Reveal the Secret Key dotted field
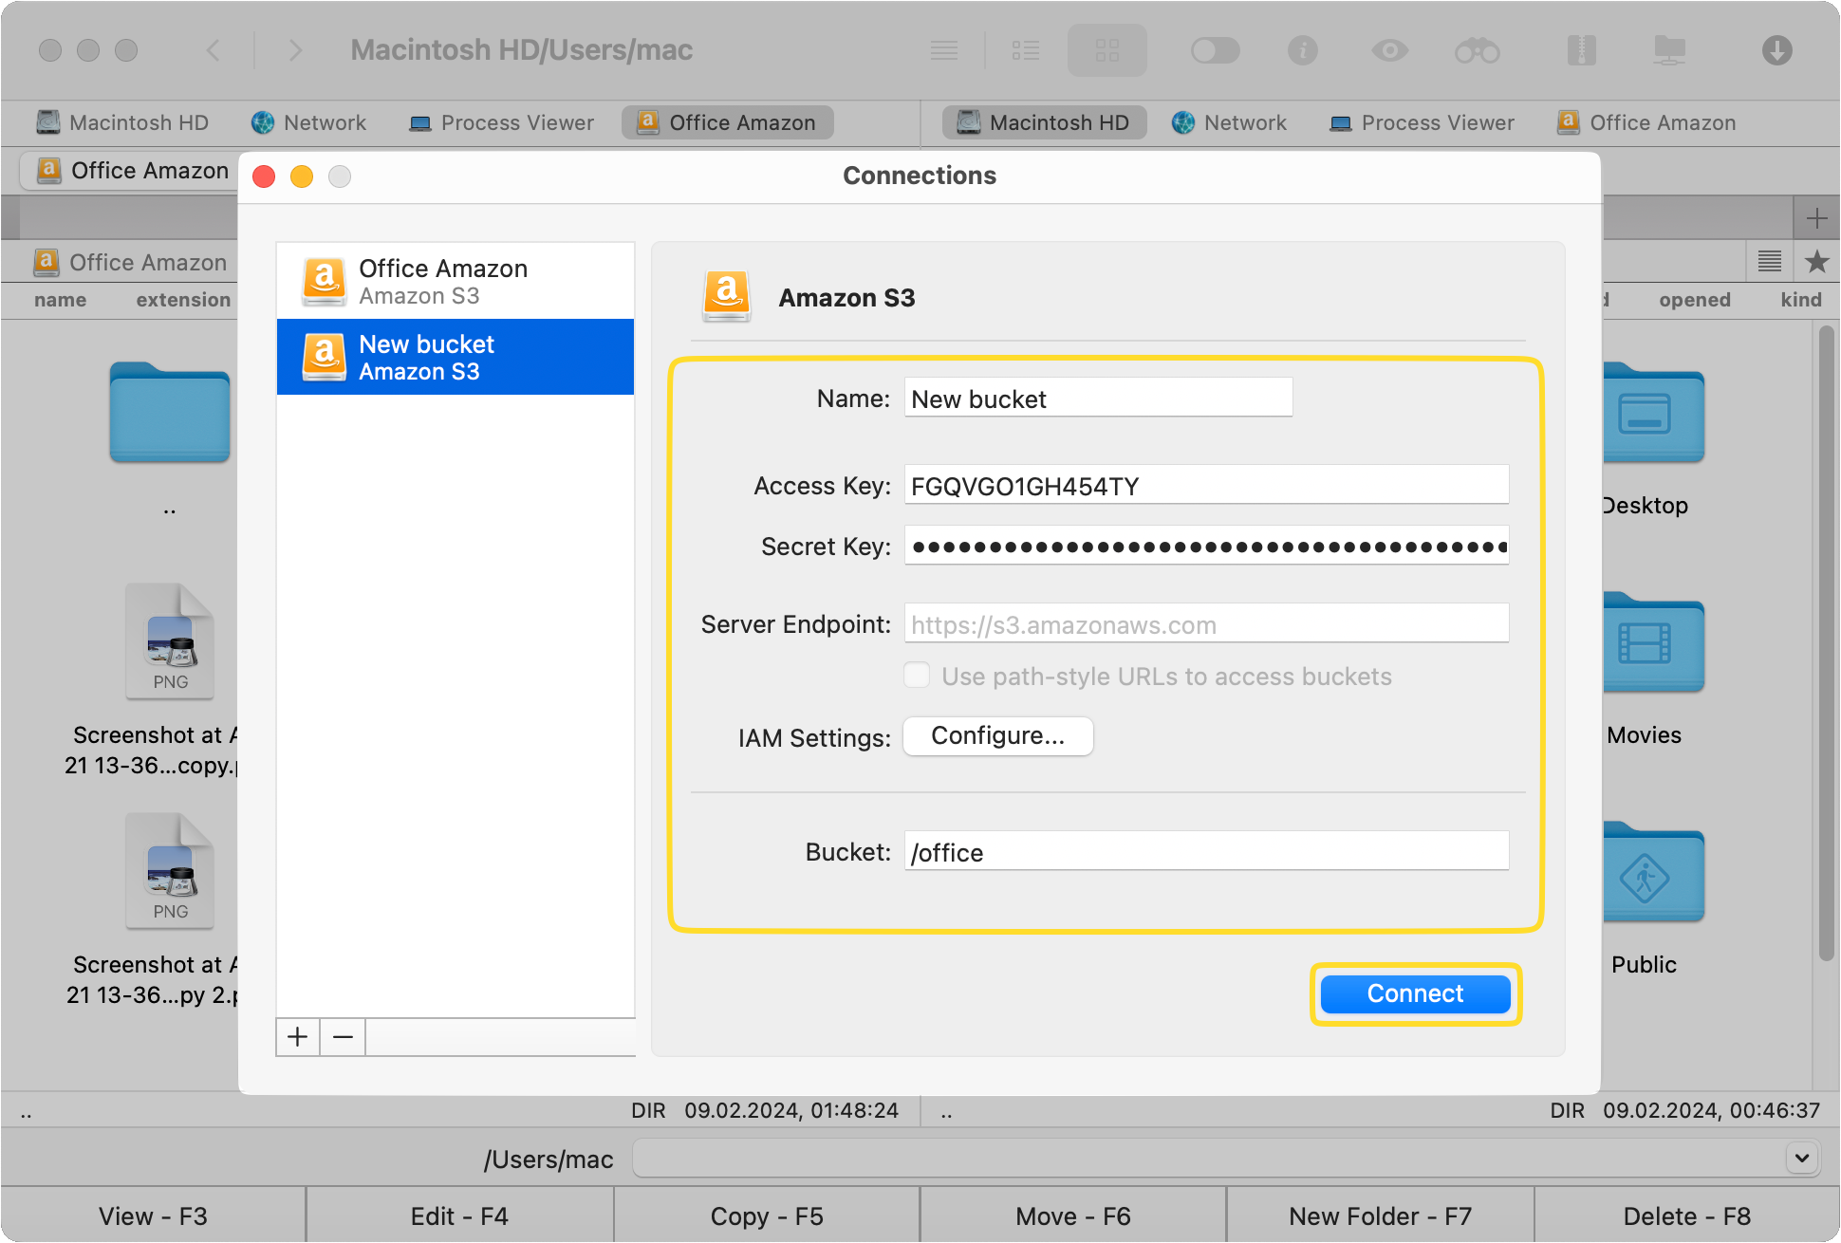Screen dimensions: 1841x1243 point(1205,546)
